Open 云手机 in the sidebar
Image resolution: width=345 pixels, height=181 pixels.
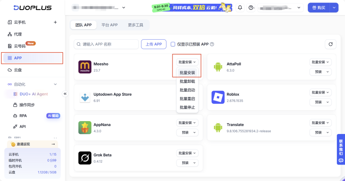pyautogui.click(x=20, y=22)
